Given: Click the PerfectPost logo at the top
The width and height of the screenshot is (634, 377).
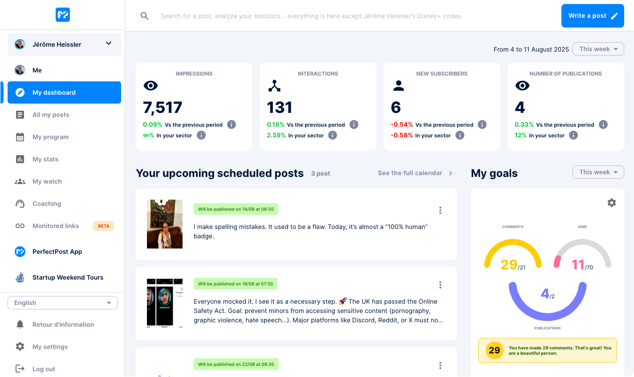Looking at the screenshot, I should 63,15.
